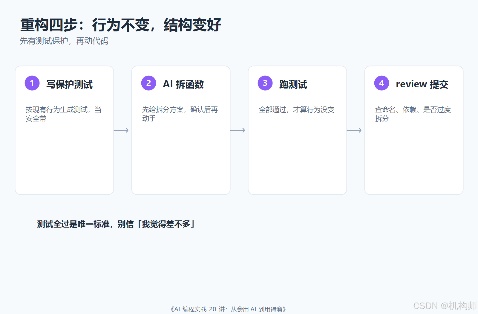The image size is (478, 314).
Task: Click the heading review 提交
Action: point(422,84)
